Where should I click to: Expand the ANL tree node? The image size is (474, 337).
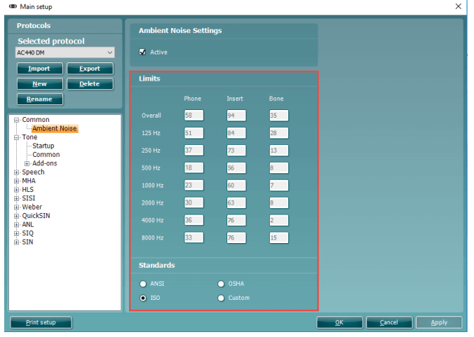tap(17, 225)
